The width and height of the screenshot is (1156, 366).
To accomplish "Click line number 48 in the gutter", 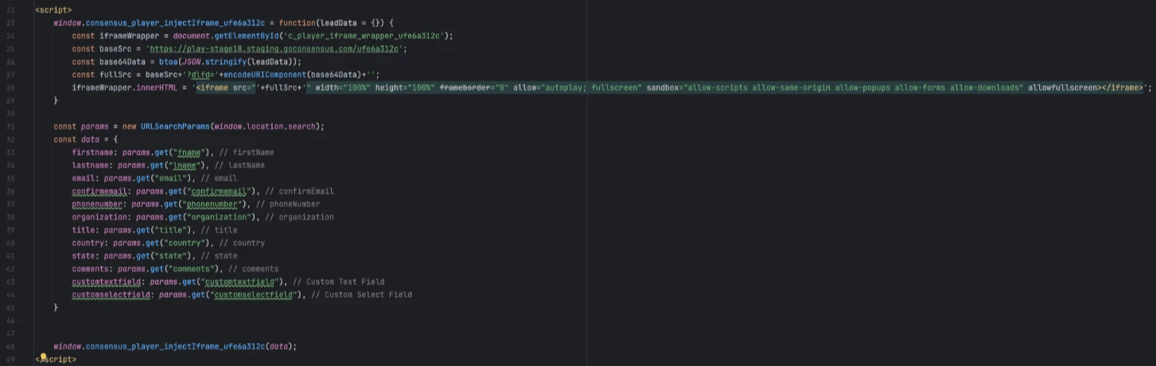I will pos(10,347).
